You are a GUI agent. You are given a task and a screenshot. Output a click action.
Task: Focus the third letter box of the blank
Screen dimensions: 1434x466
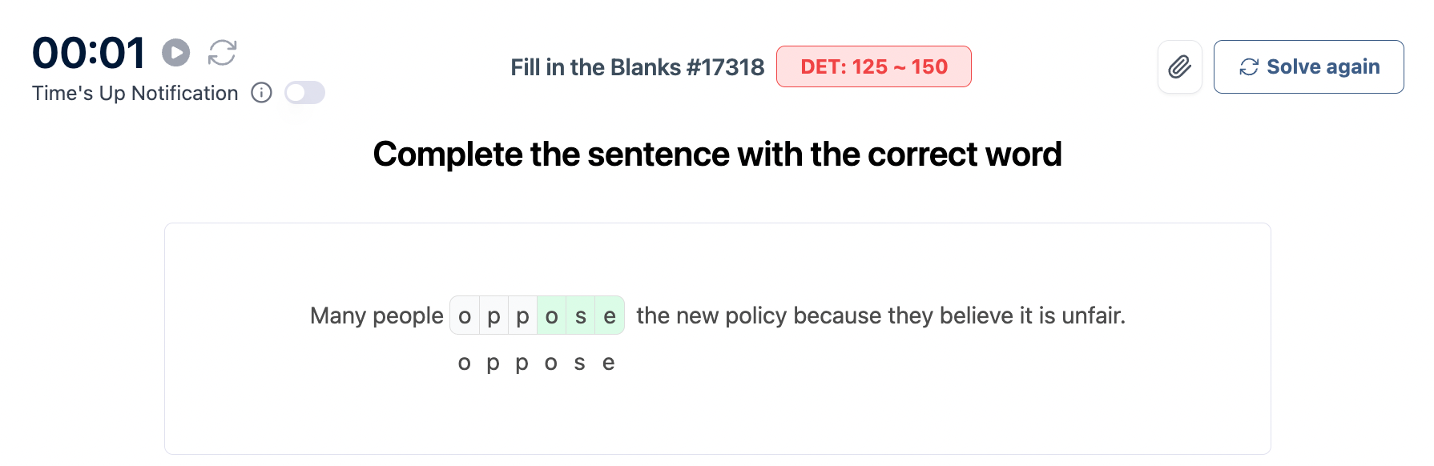point(522,315)
